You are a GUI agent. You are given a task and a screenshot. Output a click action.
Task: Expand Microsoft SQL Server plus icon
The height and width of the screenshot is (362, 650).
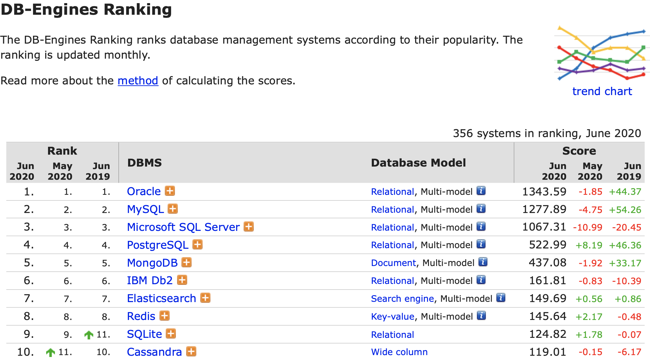tap(249, 226)
